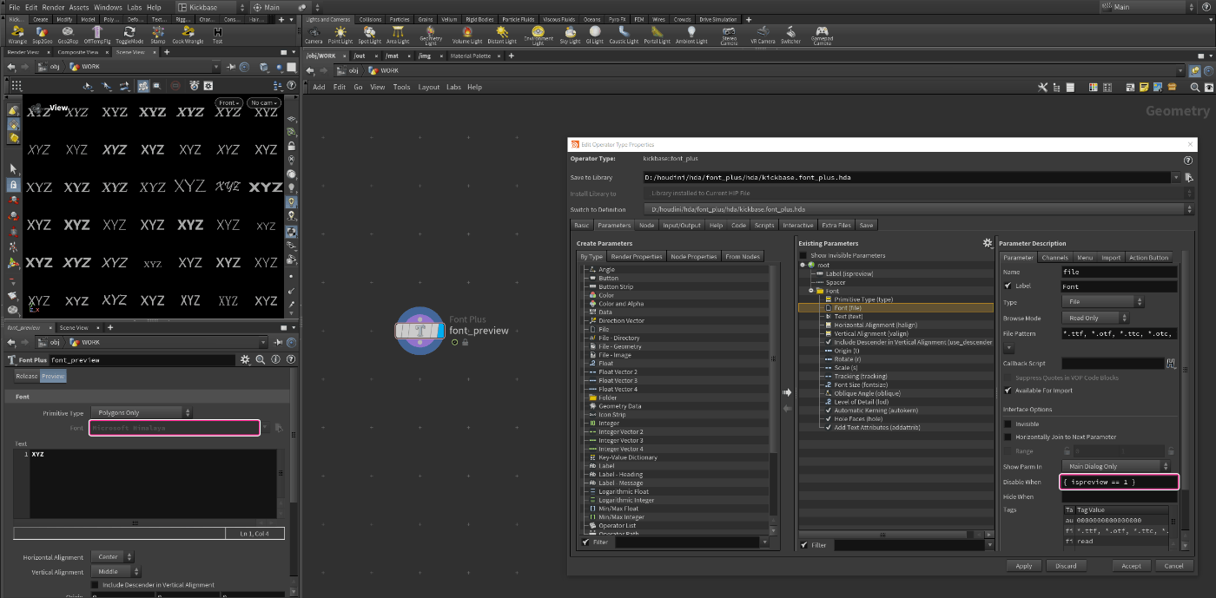This screenshot has height=598, width=1216.
Task: Create a Distant Light from shelf
Action: (502, 35)
